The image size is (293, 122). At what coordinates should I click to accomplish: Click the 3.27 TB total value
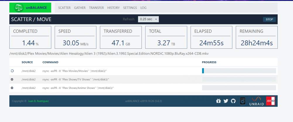click(x=166, y=43)
